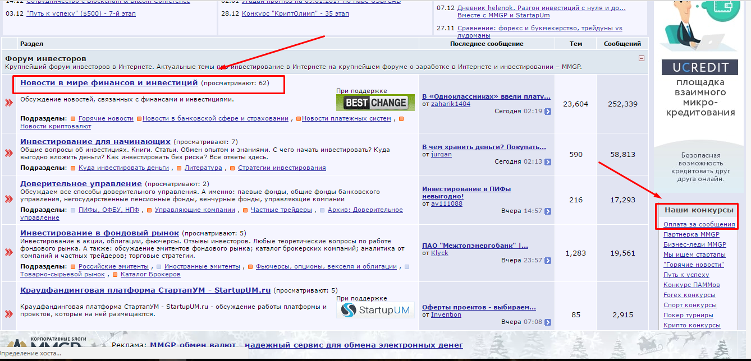View profile of user av111088
The width and height of the screenshot is (751, 361).
click(447, 203)
